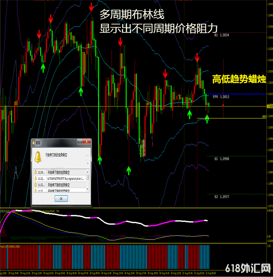
Task: Click the red sell arrow at chart top
Action: tap(92, 6)
